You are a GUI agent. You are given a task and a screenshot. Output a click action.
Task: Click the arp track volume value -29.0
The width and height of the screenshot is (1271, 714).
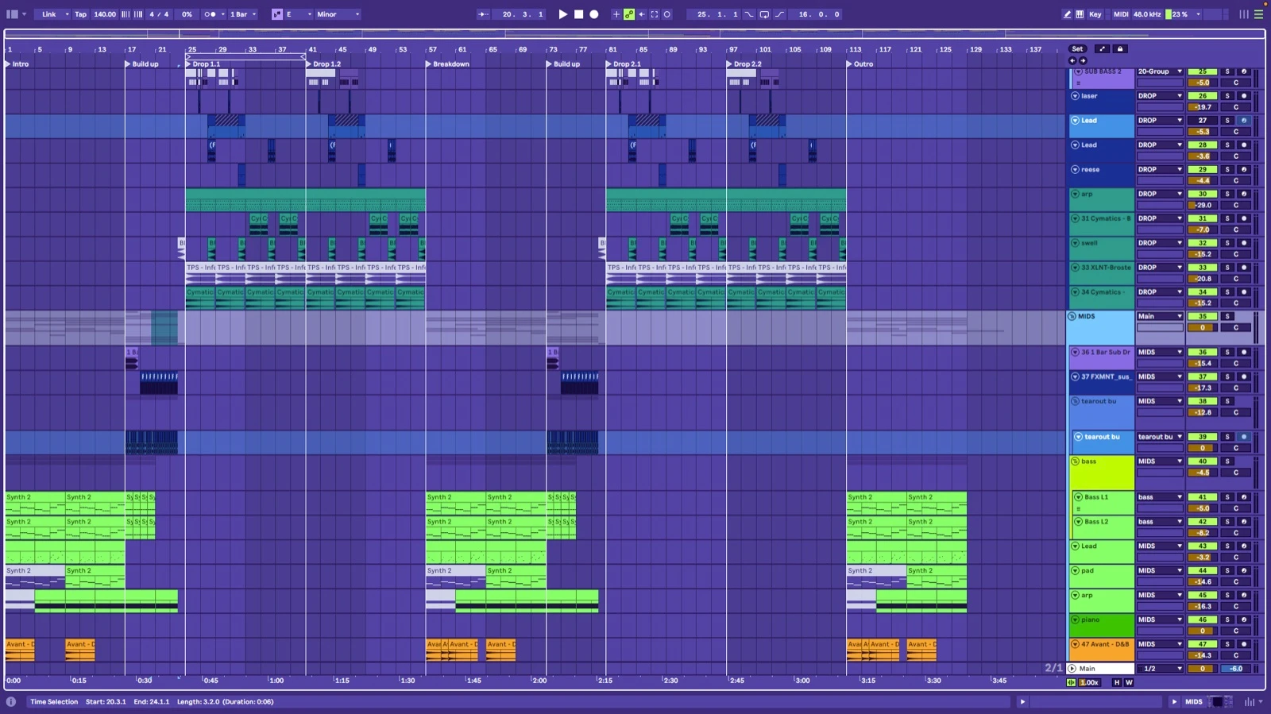(1203, 205)
